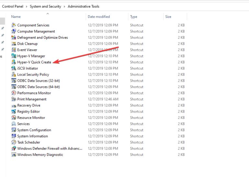Select Windows Defender Firewall with Advanc... name
Image resolution: width=249 pixels, height=177 pixels.
50,148
